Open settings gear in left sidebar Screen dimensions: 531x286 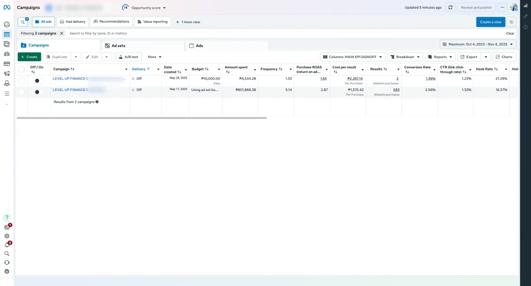coord(7,236)
